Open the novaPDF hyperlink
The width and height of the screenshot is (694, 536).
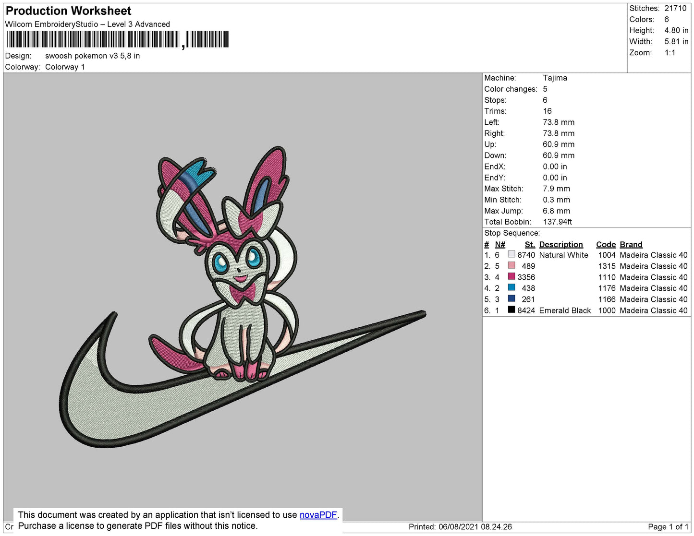[x=318, y=515]
